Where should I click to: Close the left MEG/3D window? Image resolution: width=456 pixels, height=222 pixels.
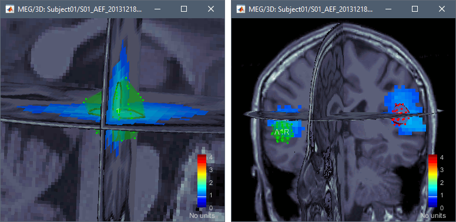tap(211, 9)
